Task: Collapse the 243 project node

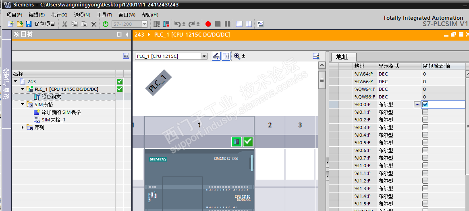Action: [15, 82]
